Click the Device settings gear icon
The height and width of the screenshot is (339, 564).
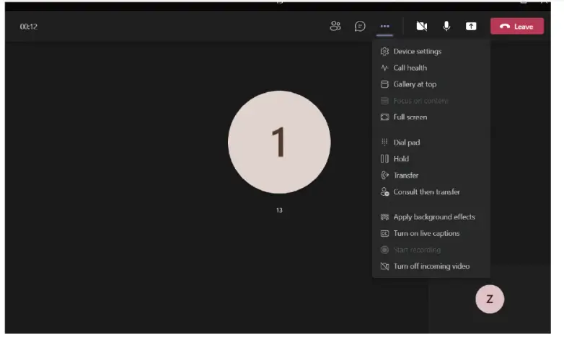point(384,51)
